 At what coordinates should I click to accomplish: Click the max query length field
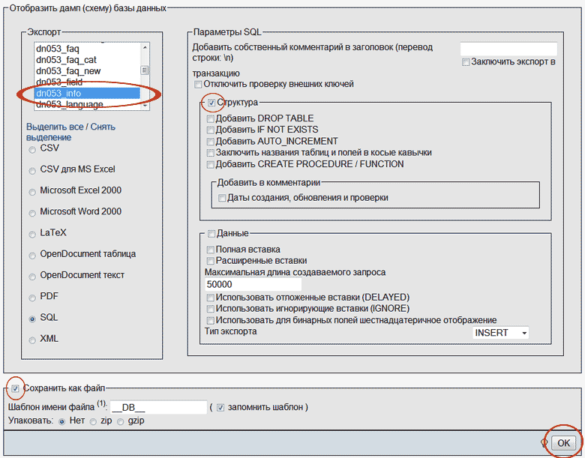[x=253, y=285]
